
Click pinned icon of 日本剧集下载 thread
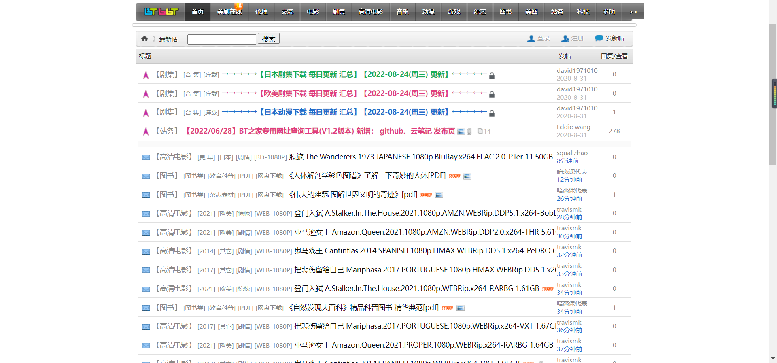tap(146, 75)
